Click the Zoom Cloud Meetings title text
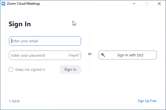Viewport: 166px width, 110px height. (23, 4)
